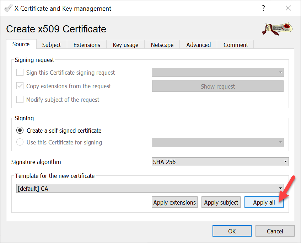Viewport: 301px width, 243px height.
Task: Expand the [default] CA template dropdown
Action: [150, 189]
